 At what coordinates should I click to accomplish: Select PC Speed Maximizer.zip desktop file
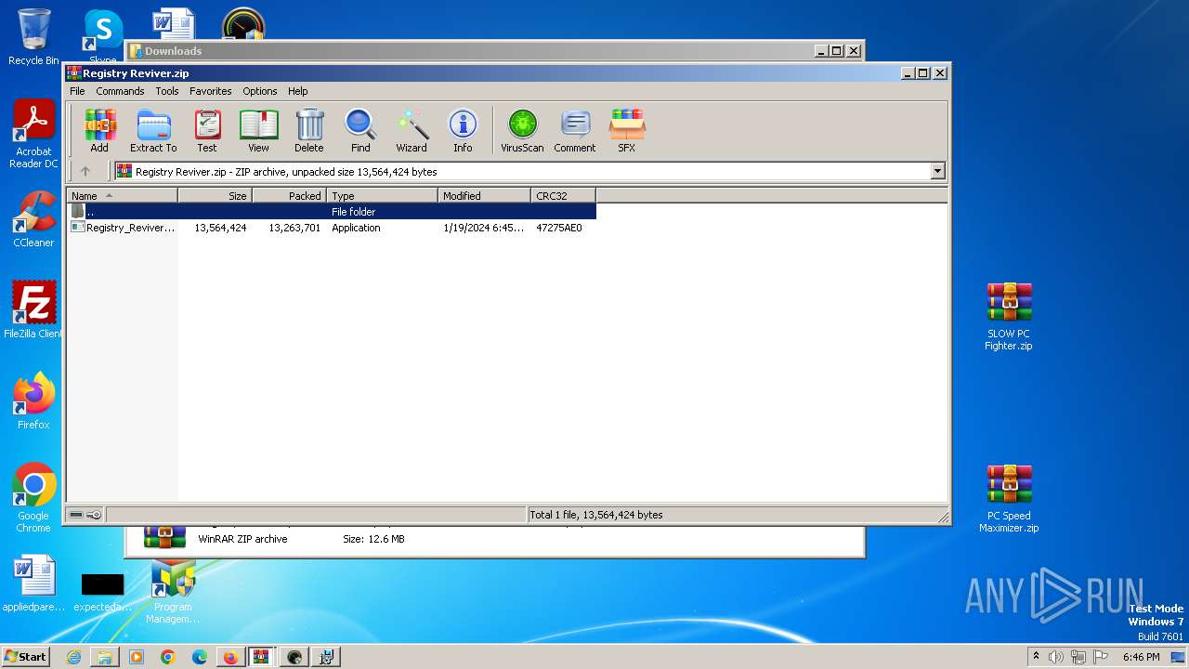coord(1009,498)
